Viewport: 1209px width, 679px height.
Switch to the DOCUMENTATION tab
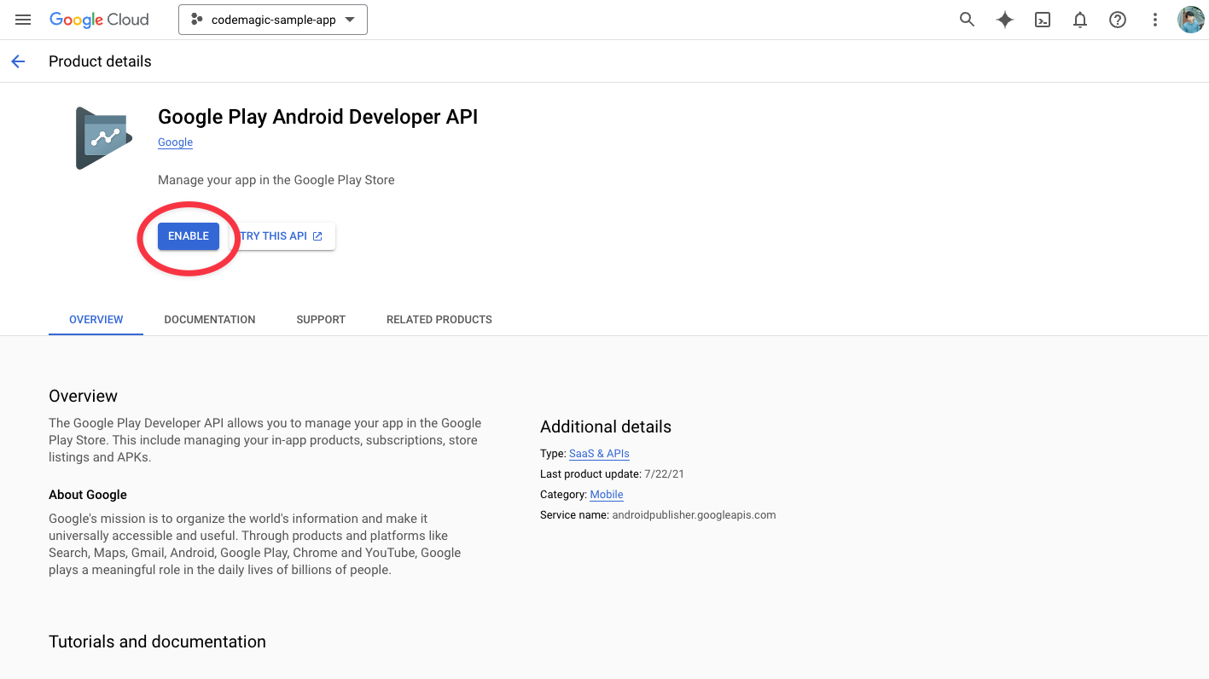point(210,320)
